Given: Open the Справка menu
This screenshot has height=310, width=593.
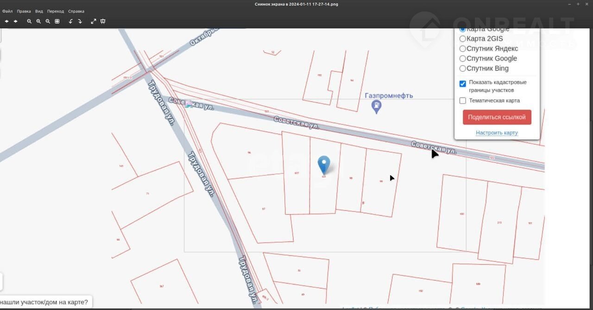Looking at the screenshot, I should click(76, 11).
